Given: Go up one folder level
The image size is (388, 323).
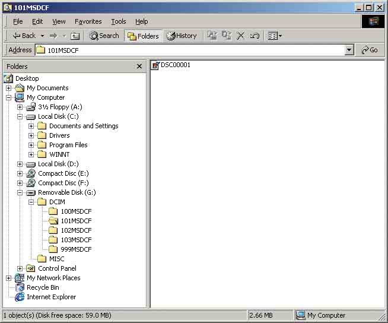Looking at the screenshot, I should click(75, 36).
